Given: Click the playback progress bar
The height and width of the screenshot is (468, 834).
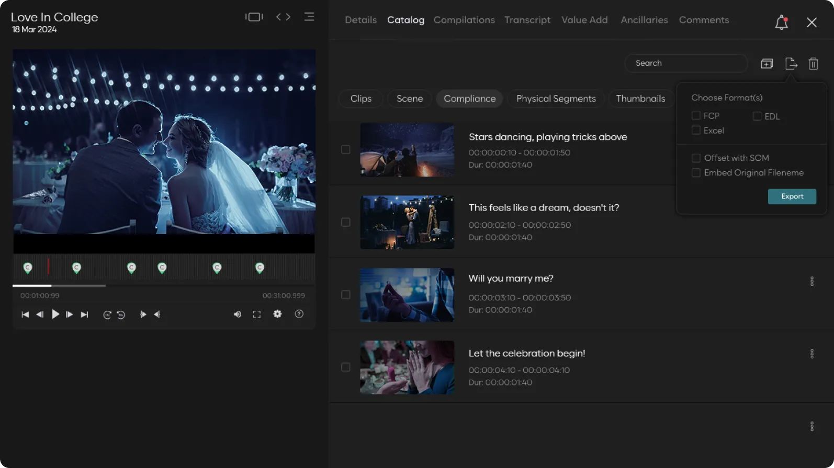Looking at the screenshot, I should [x=164, y=286].
